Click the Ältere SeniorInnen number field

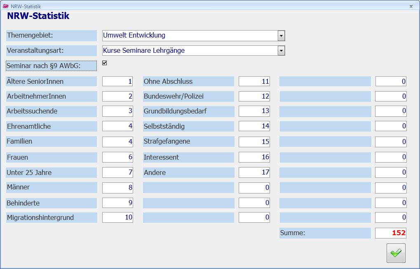coord(117,81)
